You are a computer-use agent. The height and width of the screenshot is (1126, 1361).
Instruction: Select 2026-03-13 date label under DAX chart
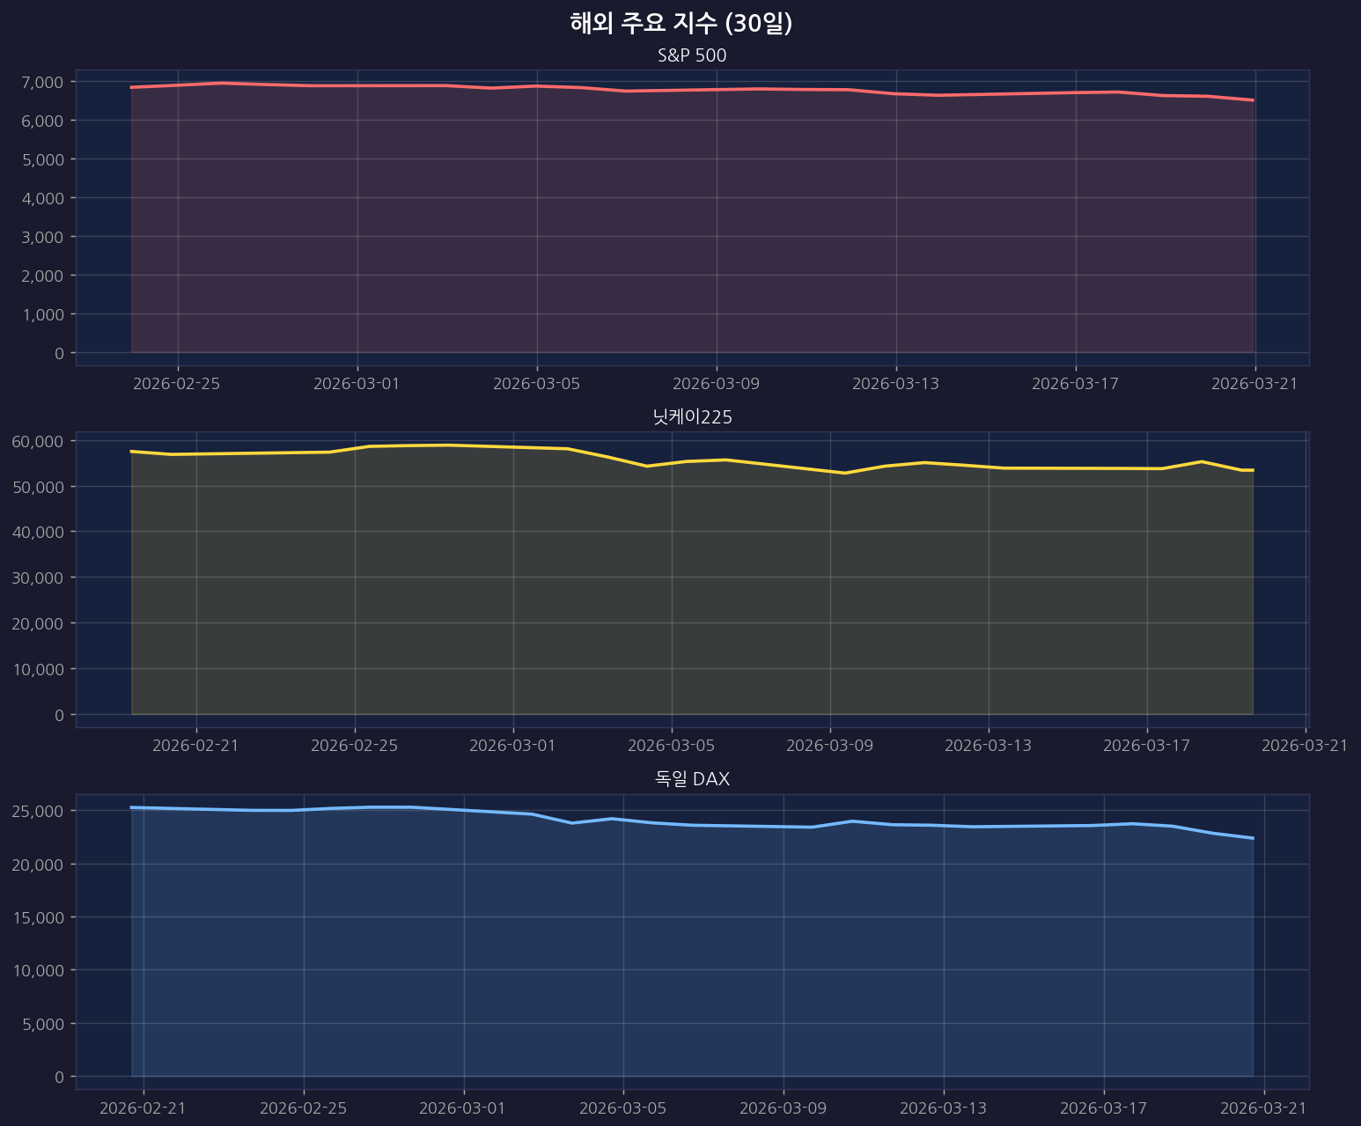[943, 1108]
